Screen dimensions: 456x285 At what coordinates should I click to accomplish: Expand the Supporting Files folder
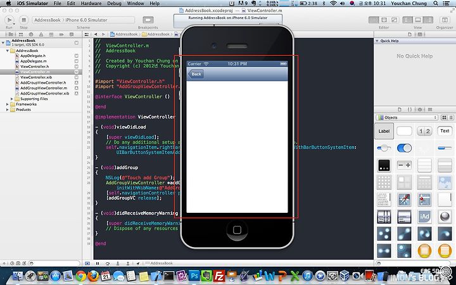[12, 99]
